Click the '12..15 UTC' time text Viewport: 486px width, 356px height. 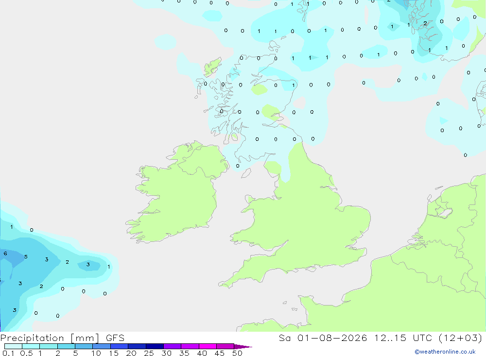pyautogui.click(x=403, y=338)
